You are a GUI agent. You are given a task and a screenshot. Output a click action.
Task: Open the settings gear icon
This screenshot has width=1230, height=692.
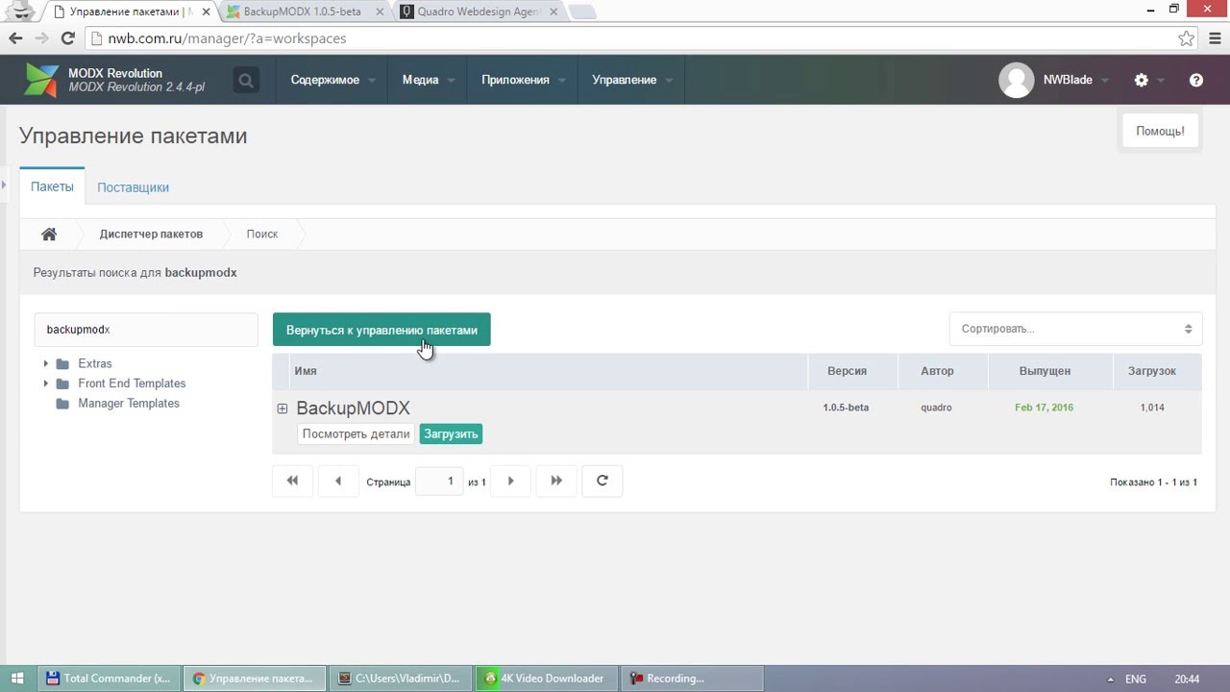[1141, 81]
